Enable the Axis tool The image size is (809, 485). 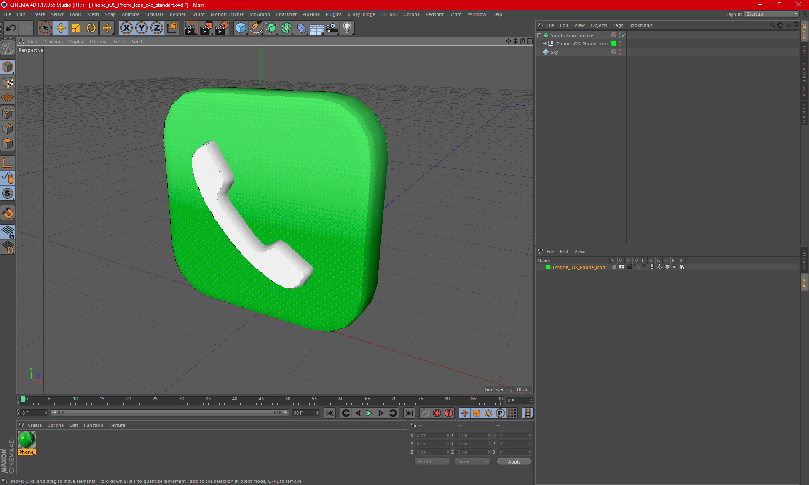(8, 163)
